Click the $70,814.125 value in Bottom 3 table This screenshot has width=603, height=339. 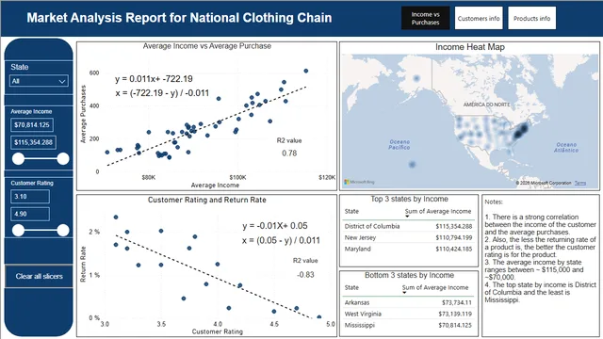click(x=455, y=325)
